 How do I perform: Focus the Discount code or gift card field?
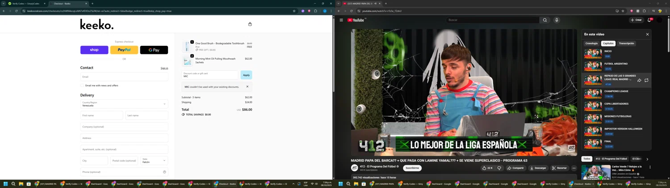[x=210, y=75]
